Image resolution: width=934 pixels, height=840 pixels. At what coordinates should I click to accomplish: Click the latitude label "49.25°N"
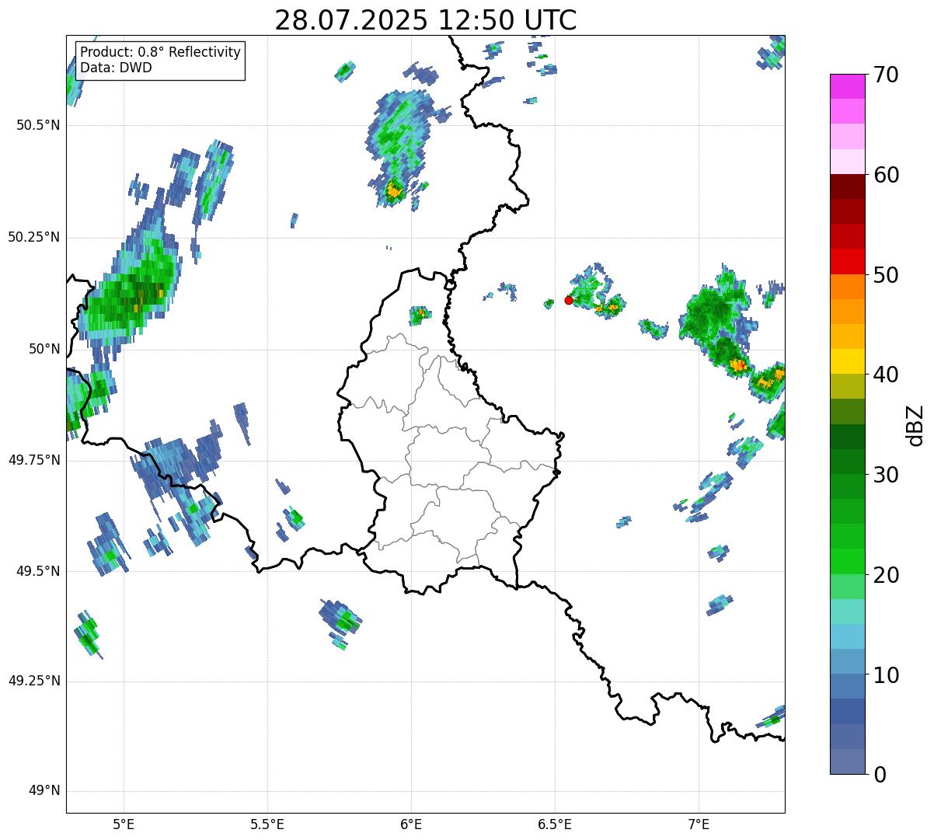[x=34, y=681]
